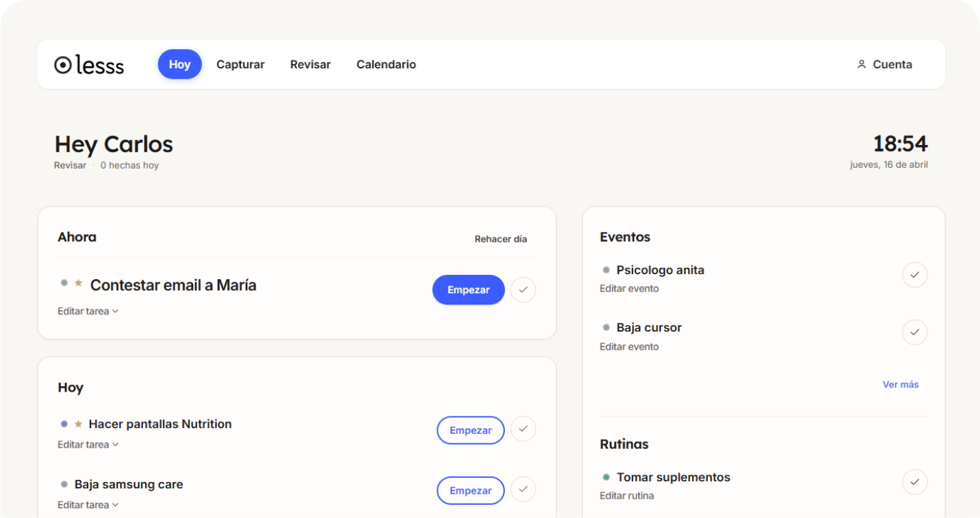
Task: Go to the Revisar tab
Action: 310,64
